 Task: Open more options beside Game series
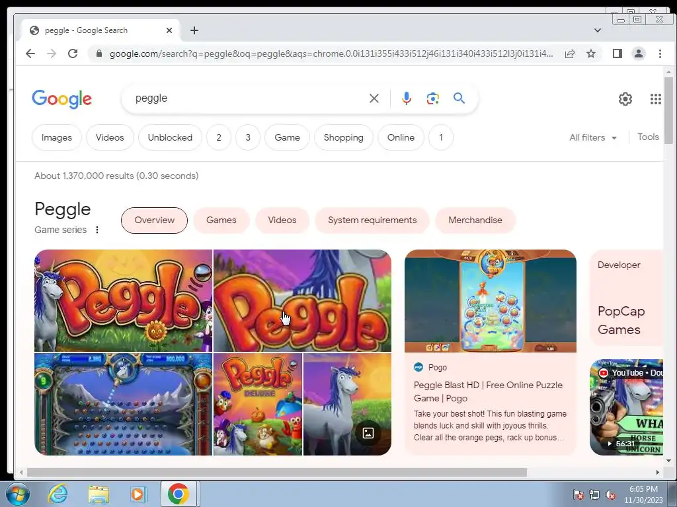coord(97,230)
